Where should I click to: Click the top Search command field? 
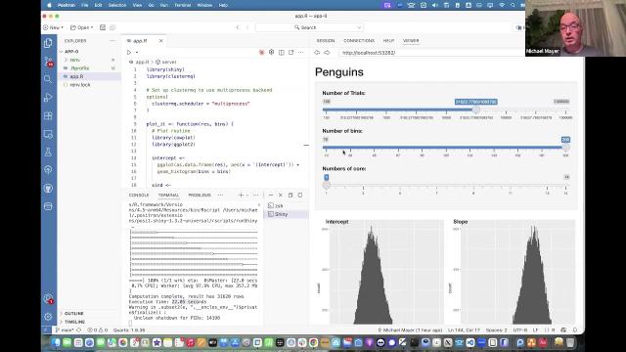tap(309, 27)
